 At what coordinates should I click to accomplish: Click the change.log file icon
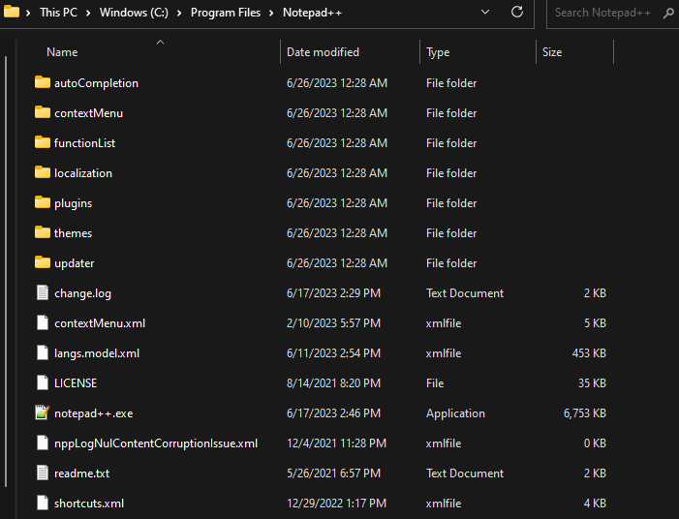click(43, 292)
